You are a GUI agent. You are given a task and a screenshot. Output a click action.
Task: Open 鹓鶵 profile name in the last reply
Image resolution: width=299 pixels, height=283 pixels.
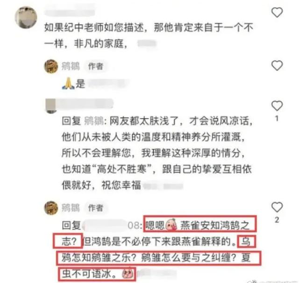click(71, 208)
